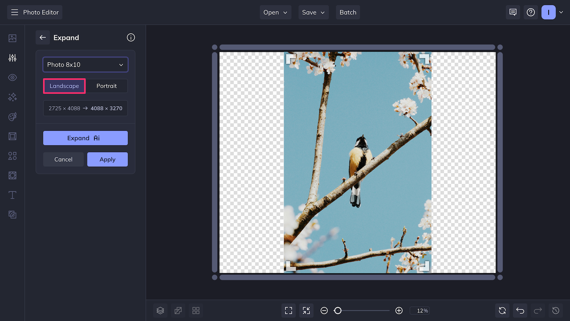The width and height of the screenshot is (570, 321).
Task: Open the hamburger menu next to Photo Editor
Action: click(x=14, y=12)
